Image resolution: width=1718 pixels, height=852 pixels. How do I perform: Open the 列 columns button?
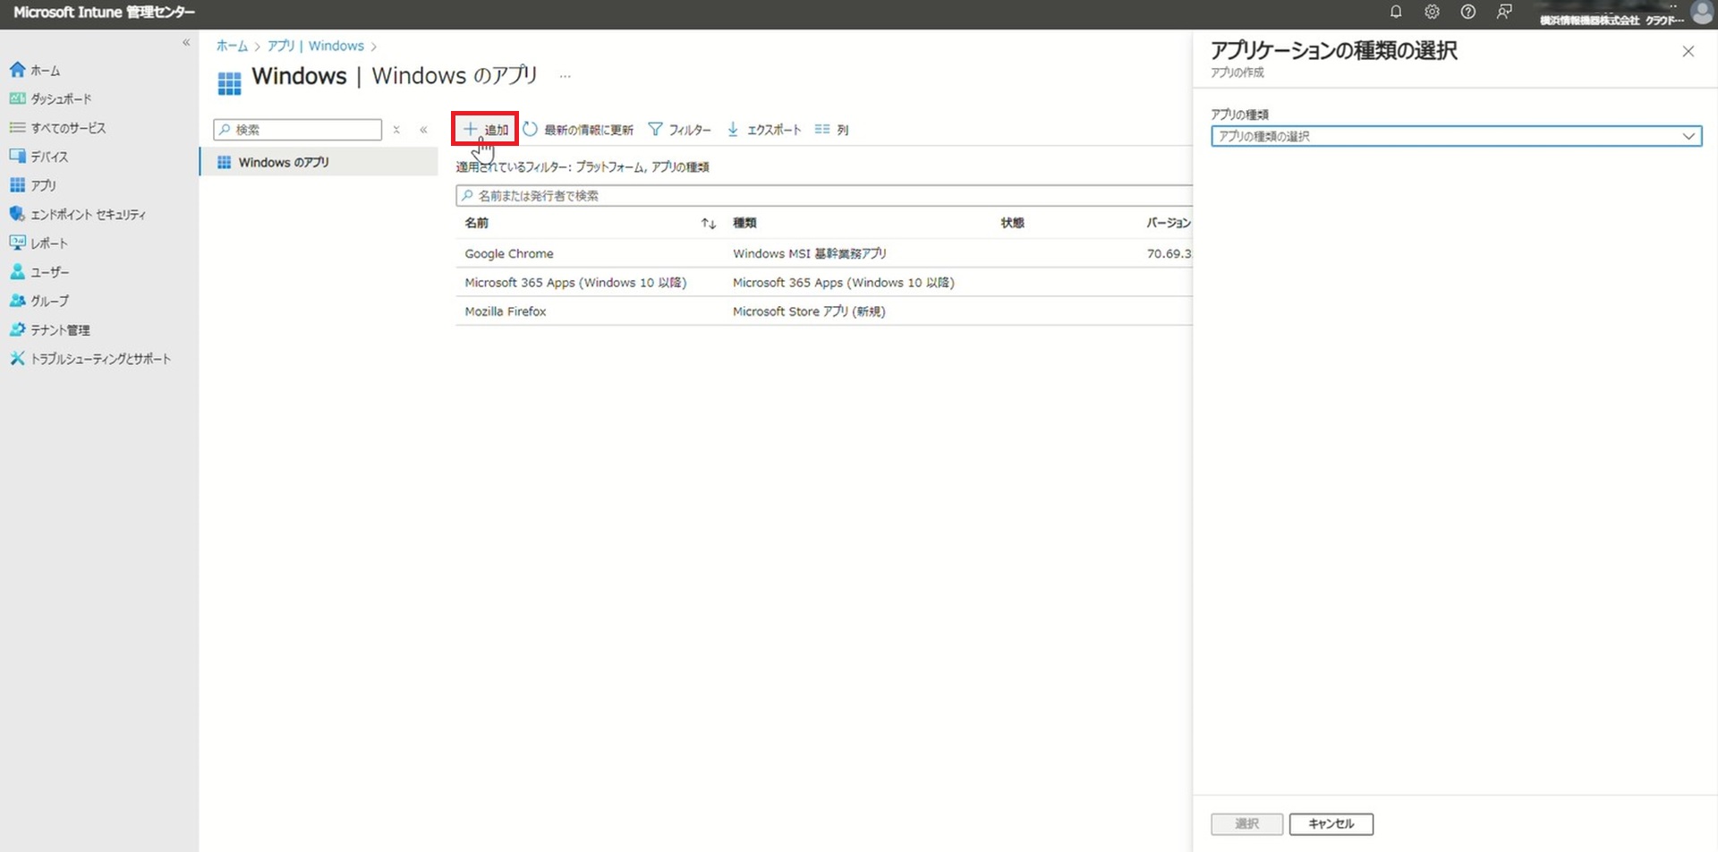click(x=831, y=130)
